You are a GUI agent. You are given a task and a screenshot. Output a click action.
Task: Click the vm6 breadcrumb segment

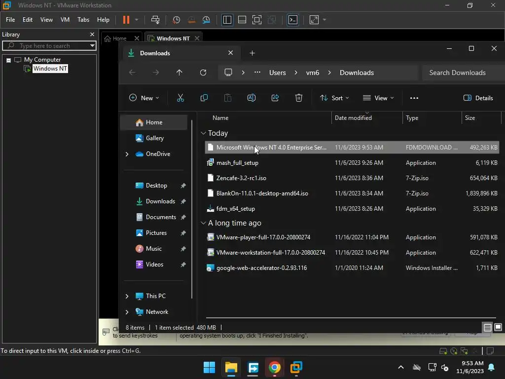click(x=312, y=73)
